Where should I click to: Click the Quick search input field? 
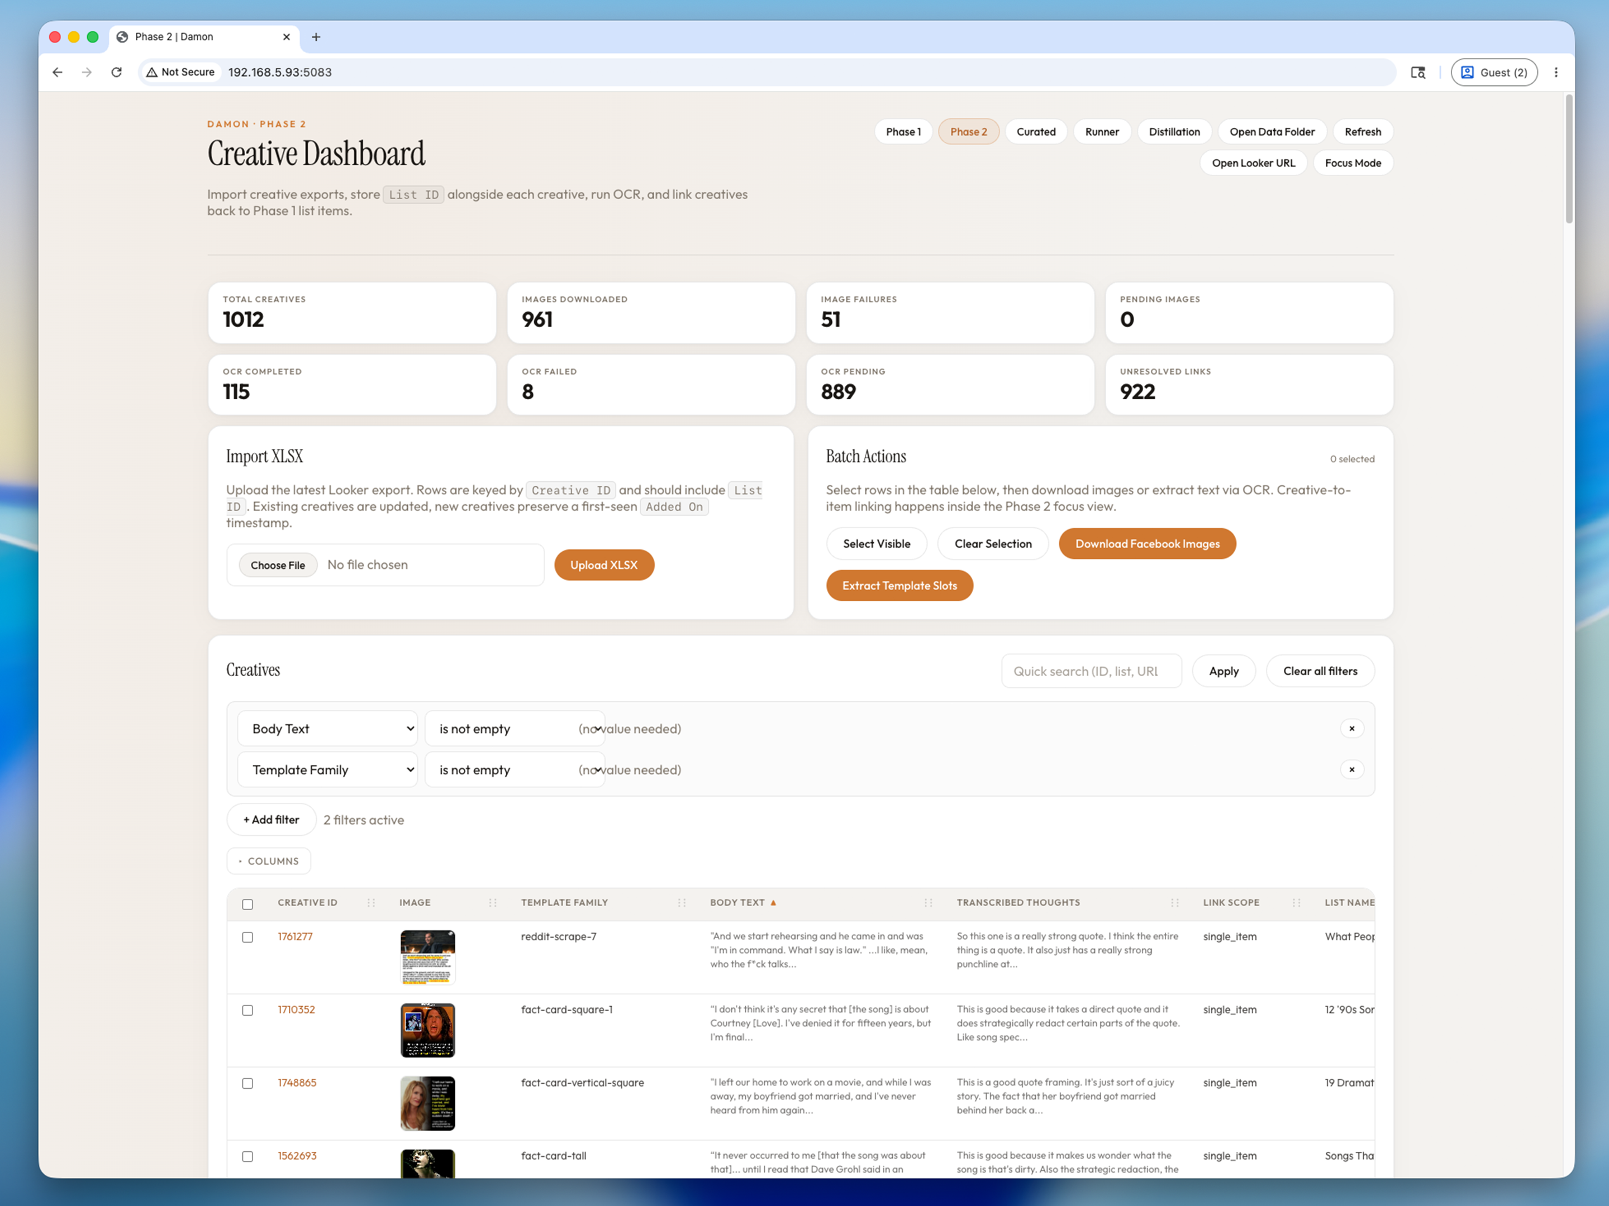pos(1091,671)
